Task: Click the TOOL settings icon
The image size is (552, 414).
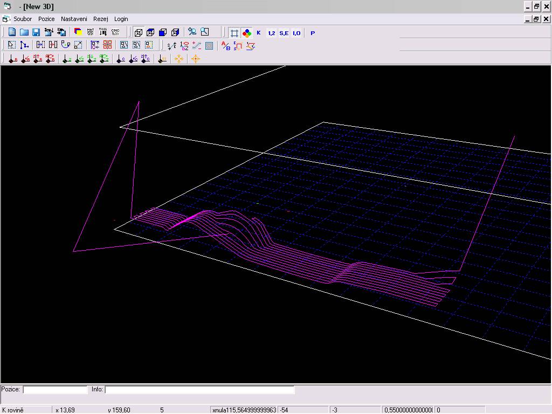Action: point(102,32)
